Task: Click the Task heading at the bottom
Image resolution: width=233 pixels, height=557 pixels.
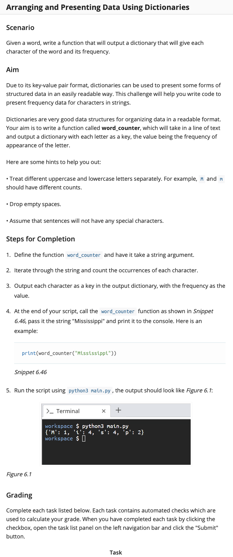Action: [x=116, y=552]
